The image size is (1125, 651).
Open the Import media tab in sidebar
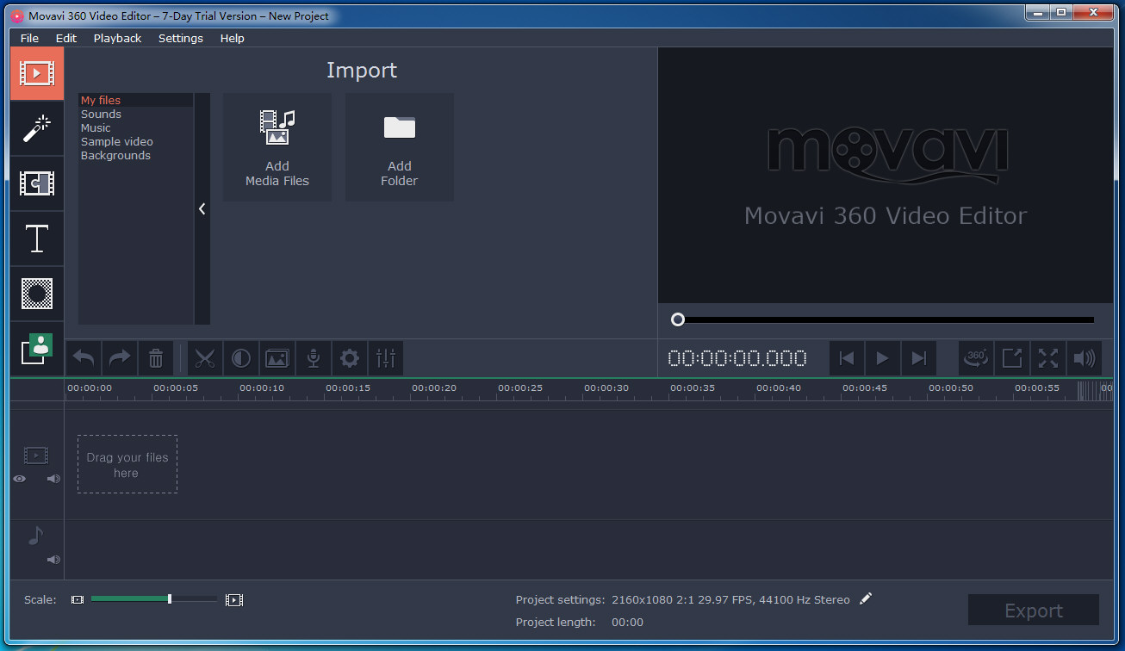37,73
